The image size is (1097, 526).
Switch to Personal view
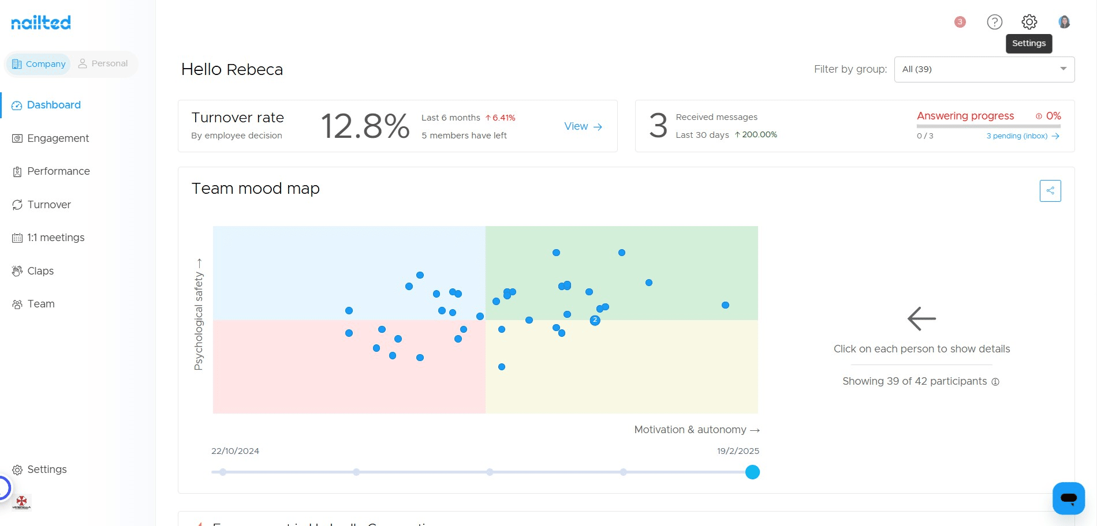tap(103, 63)
